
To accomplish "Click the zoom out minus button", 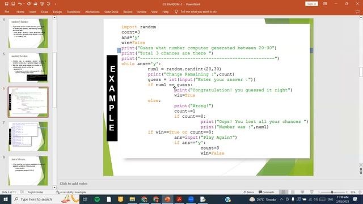I will (319, 192).
